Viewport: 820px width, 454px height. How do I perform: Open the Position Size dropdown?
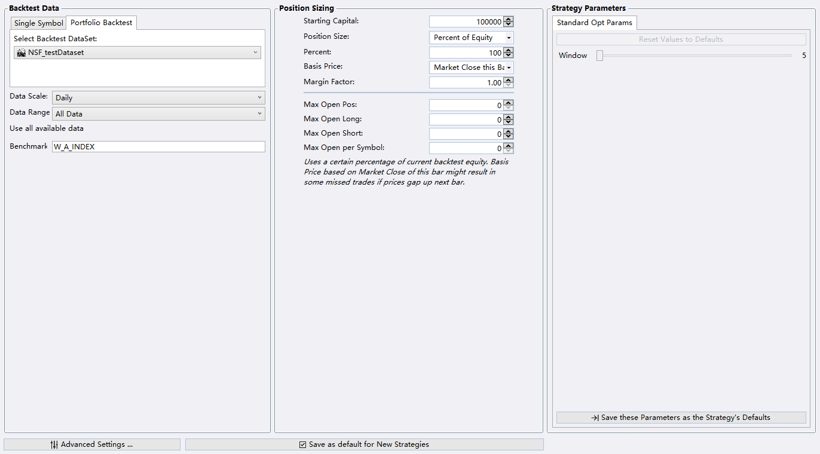[472, 38]
